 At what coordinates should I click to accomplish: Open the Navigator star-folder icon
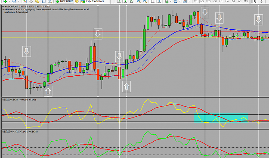(x=37, y=1)
